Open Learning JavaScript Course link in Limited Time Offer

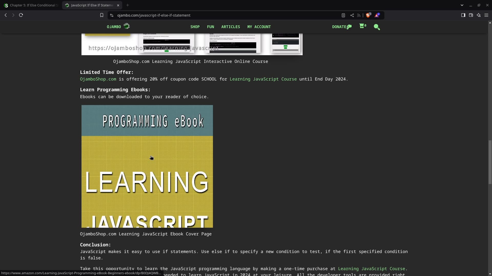(263, 79)
